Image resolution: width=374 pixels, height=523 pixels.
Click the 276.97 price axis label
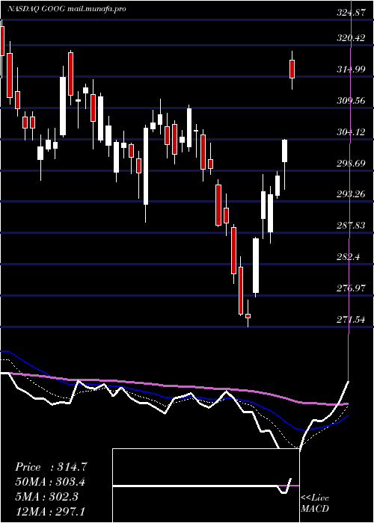(x=351, y=288)
